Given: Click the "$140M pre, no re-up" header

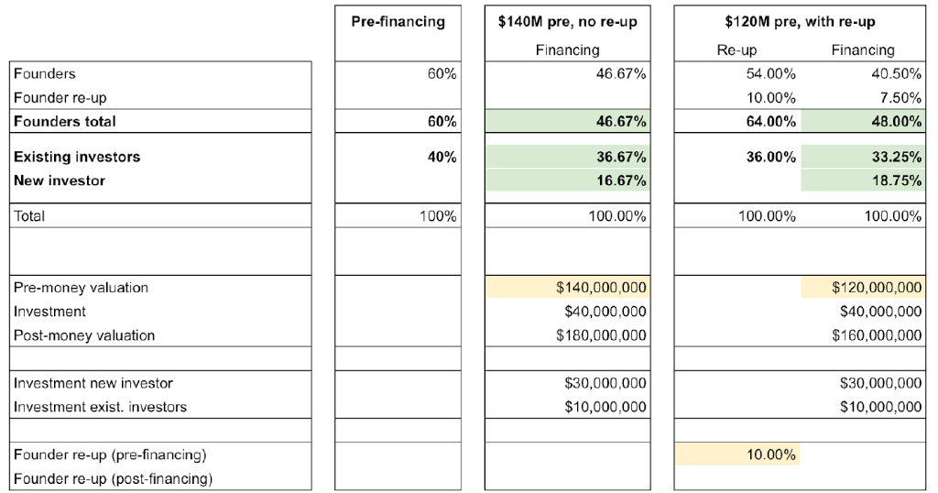Looking at the screenshot, I should 567,22.
